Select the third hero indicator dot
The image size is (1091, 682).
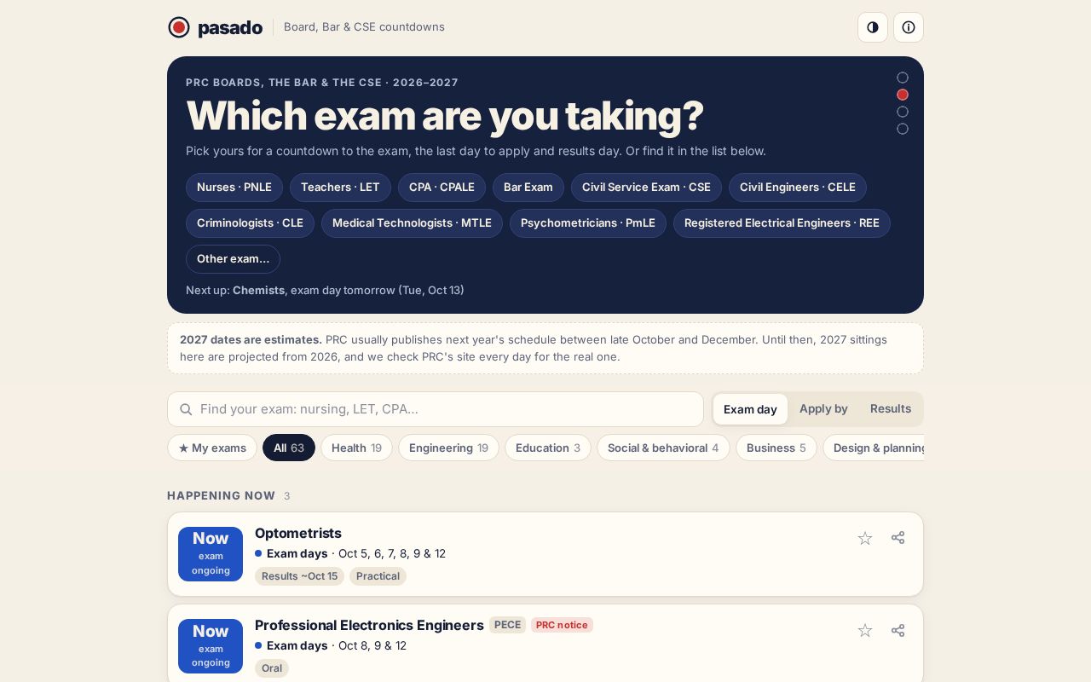click(903, 112)
